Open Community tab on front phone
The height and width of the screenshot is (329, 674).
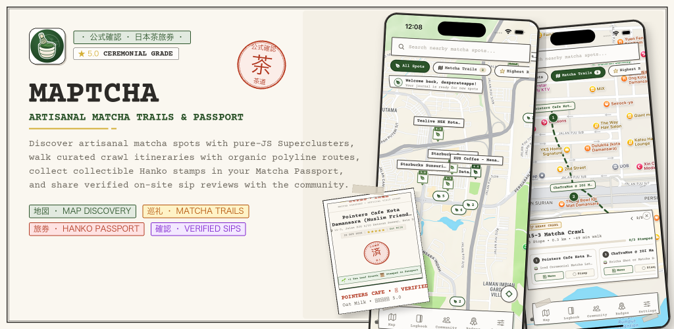(446, 322)
